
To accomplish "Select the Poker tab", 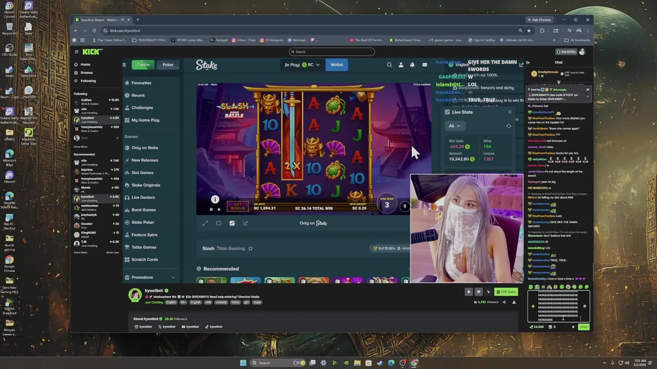I will click(x=168, y=65).
